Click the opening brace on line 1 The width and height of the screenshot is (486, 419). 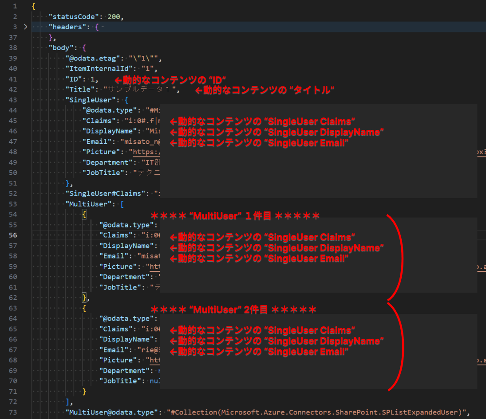(x=33, y=6)
